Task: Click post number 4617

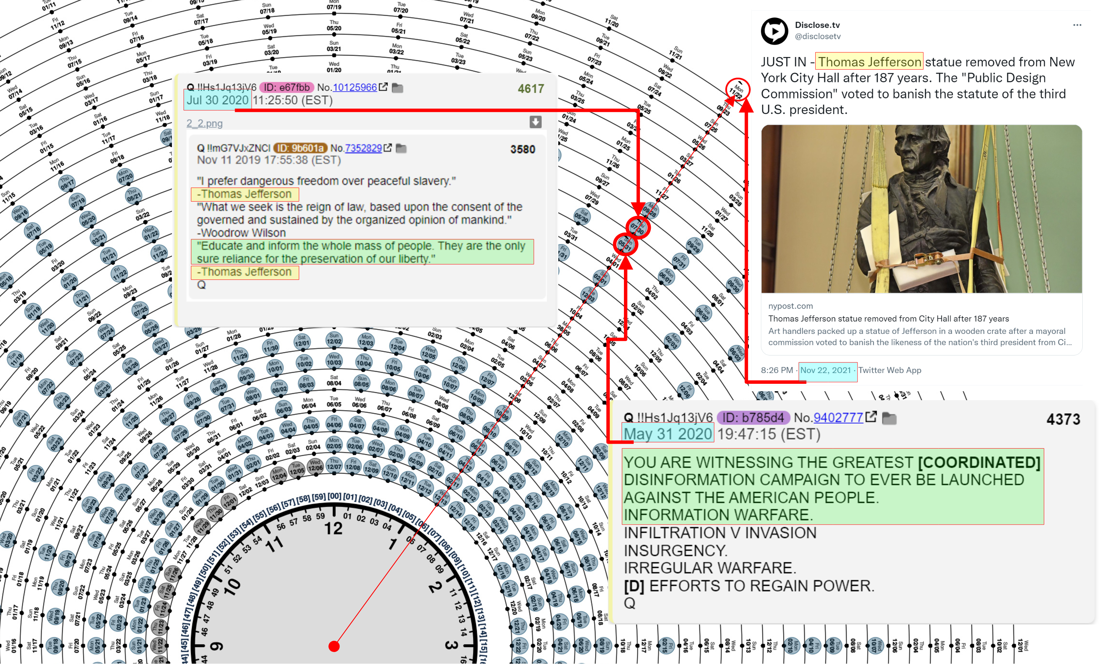Action: pyautogui.click(x=531, y=89)
